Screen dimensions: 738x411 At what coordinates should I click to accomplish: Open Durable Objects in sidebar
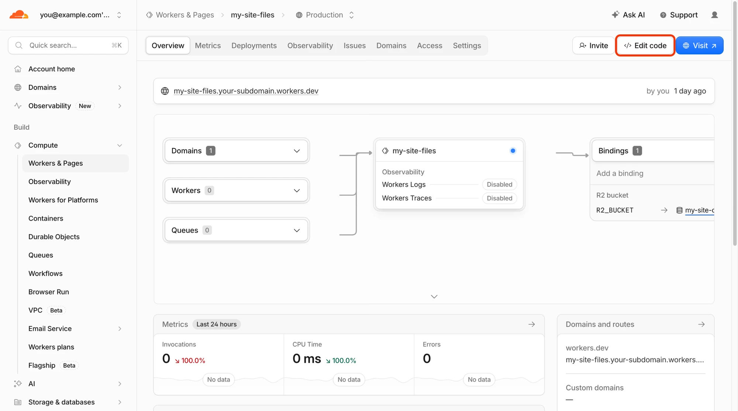pyautogui.click(x=54, y=237)
